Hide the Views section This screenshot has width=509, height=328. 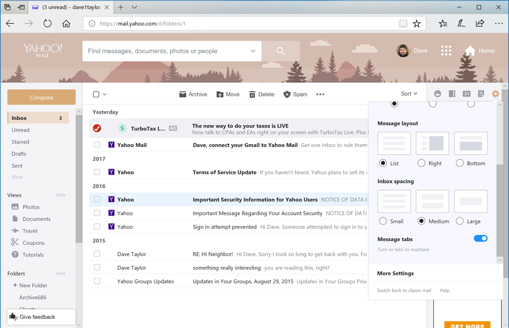pyautogui.click(x=61, y=195)
